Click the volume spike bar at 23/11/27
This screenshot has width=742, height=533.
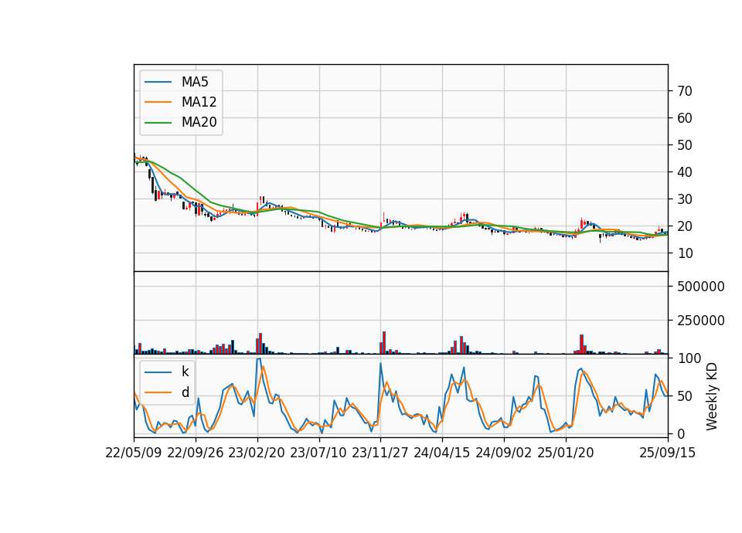[384, 343]
